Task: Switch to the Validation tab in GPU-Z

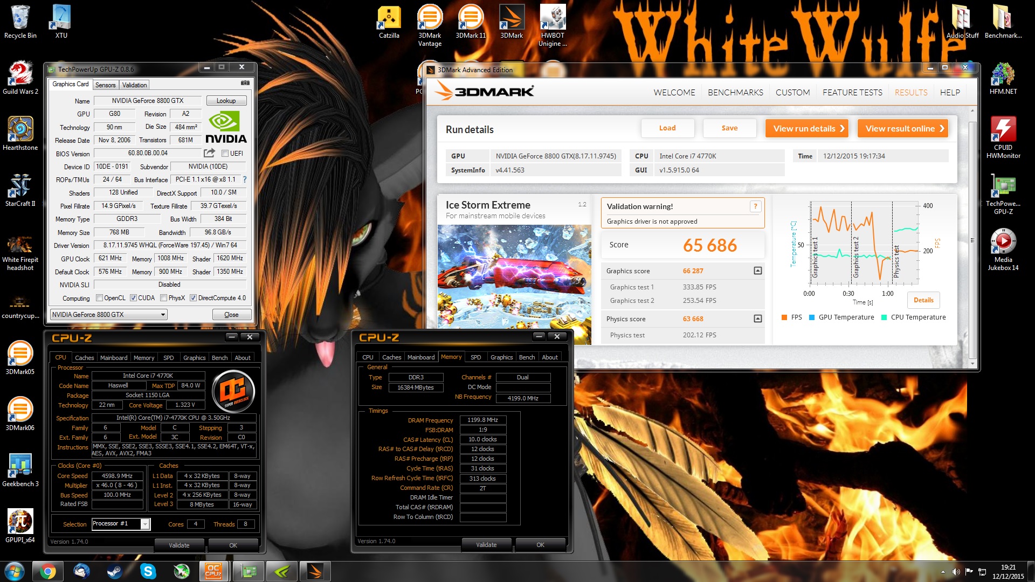Action: (x=134, y=85)
